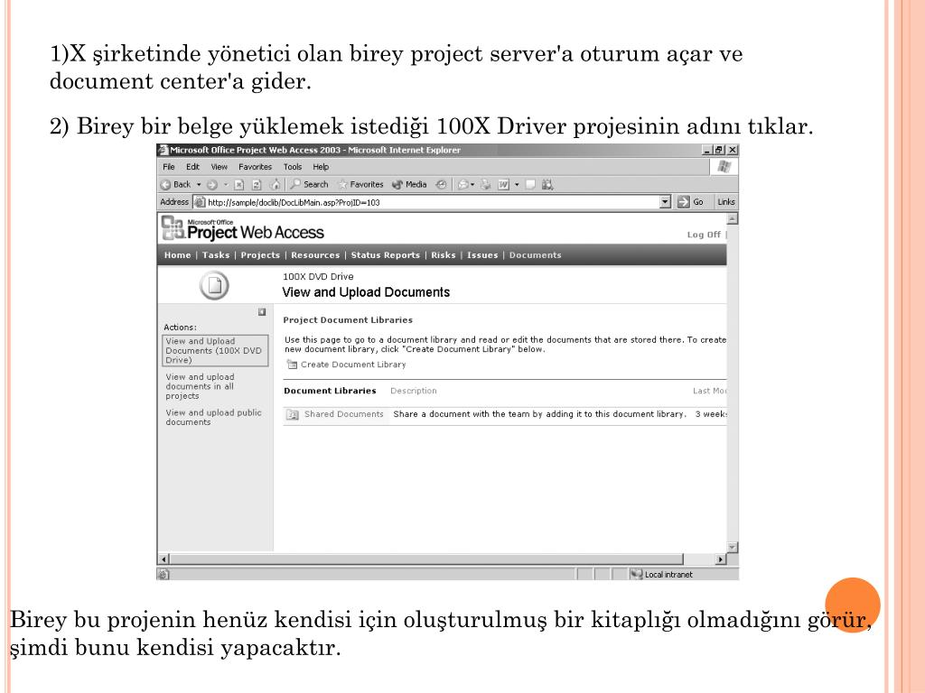Viewport: 925px width, 693px height.
Task: Collapse the Actions pane toggle icon
Action: [262, 311]
